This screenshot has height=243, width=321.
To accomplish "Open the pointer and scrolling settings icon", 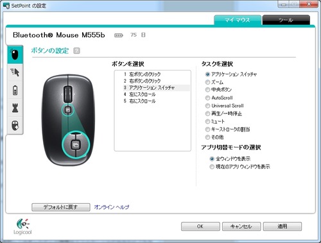I will [x=15, y=72].
